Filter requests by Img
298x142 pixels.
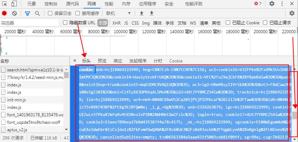click(146, 23)
